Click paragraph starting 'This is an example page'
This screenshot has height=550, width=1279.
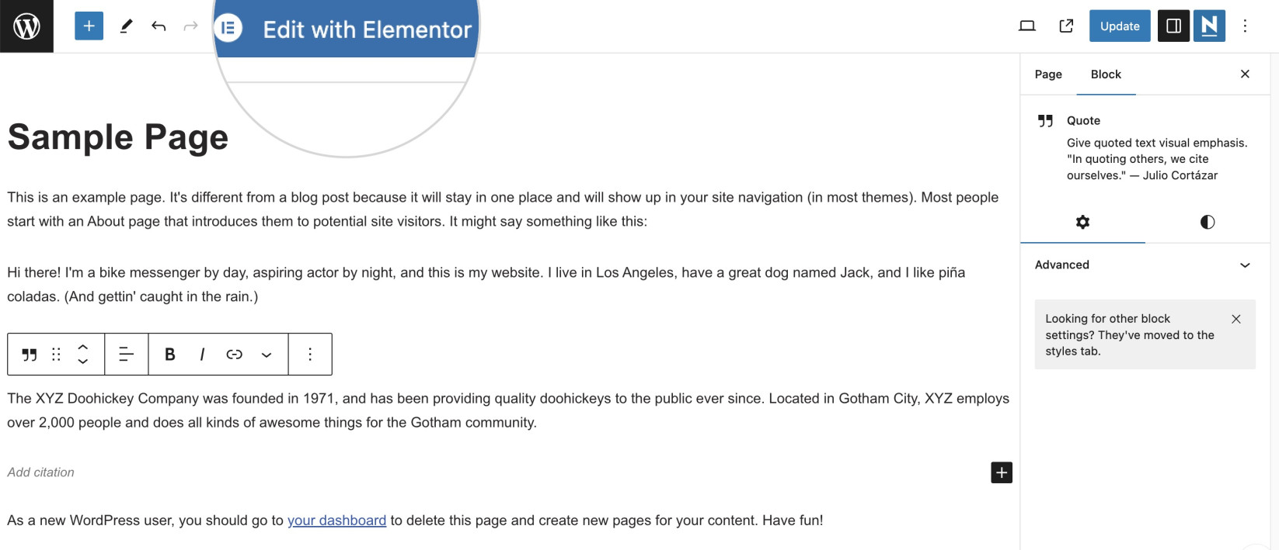click(x=503, y=209)
